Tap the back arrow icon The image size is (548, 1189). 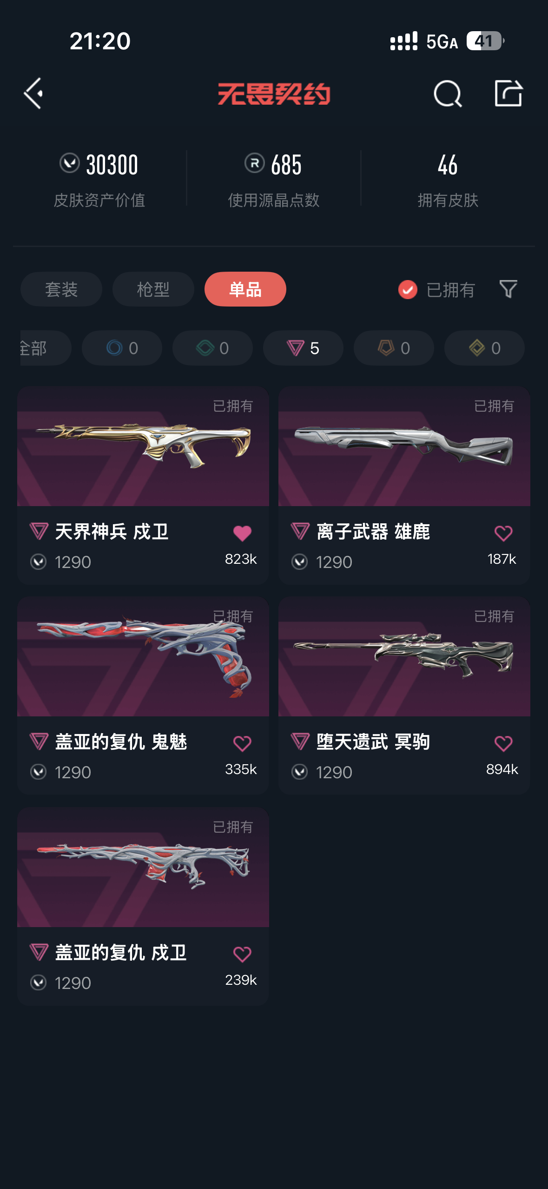point(33,94)
